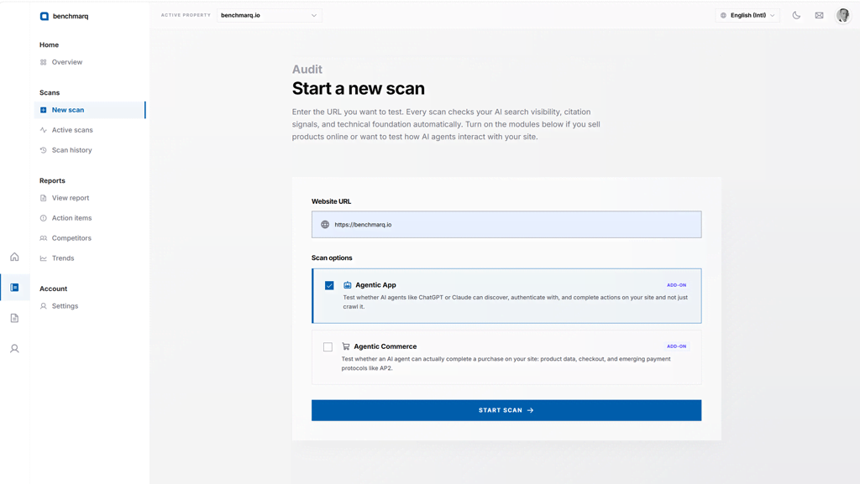Click the Agentic App title text
The width and height of the screenshot is (860, 484).
tap(375, 284)
